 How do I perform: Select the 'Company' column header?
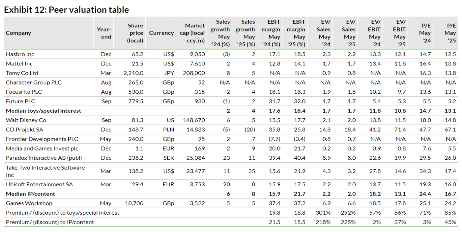point(18,33)
